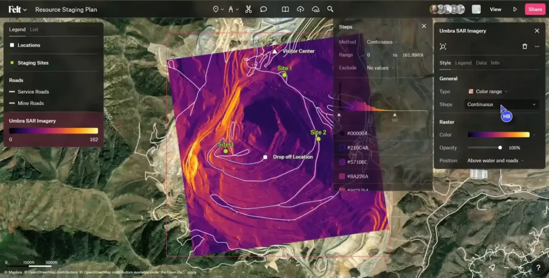
Task: Click the Range maximum value field
Action: pos(413,55)
